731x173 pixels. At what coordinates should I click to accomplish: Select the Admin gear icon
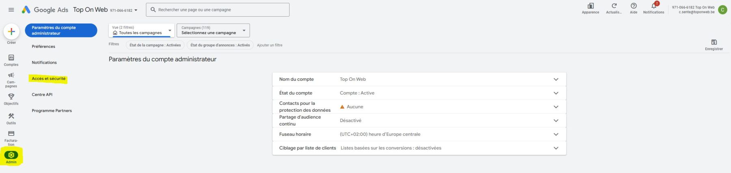(x=11, y=155)
